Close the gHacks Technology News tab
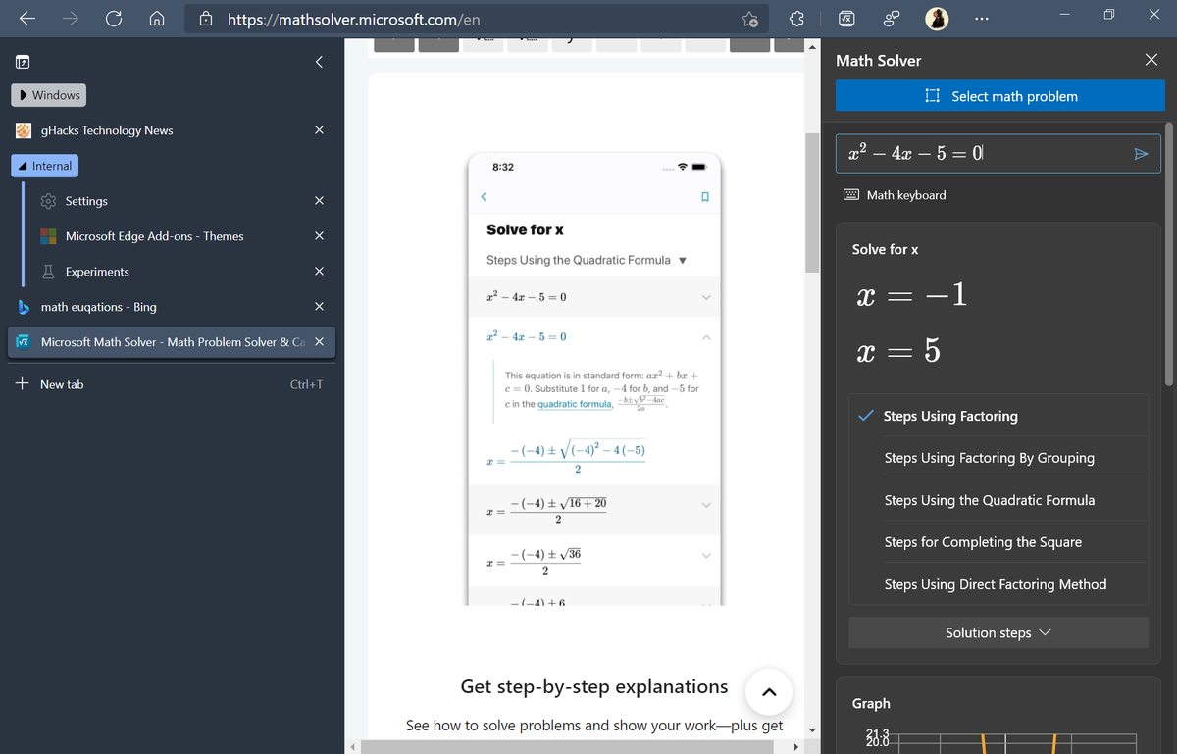The image size is (1177, 754). (319, 130)
